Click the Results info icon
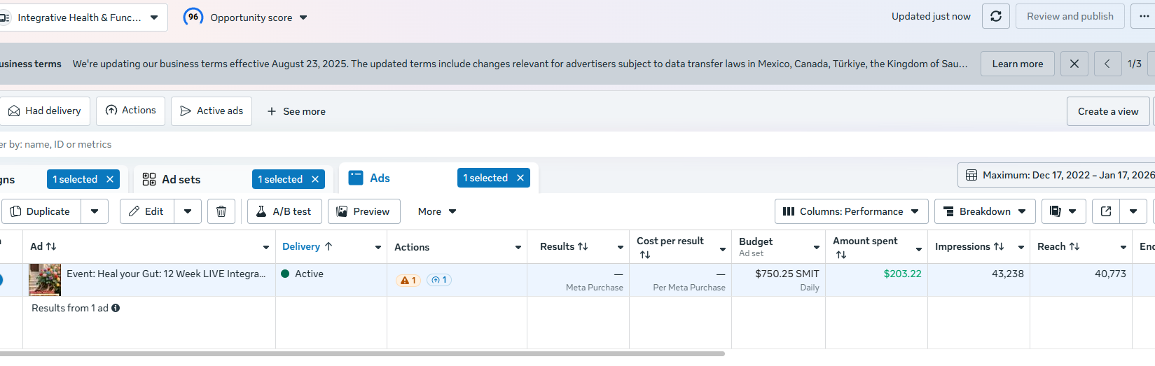 [116, 308]
